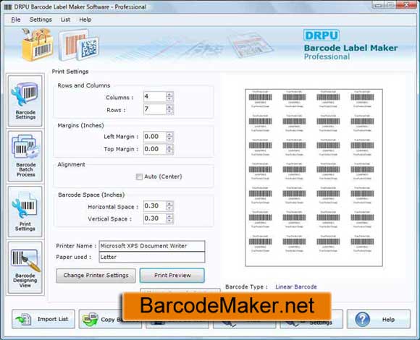Image resolution: width=420 pixels, height=340 pixels.
Task: Open the Settings menu
Action: coord(41,20)
